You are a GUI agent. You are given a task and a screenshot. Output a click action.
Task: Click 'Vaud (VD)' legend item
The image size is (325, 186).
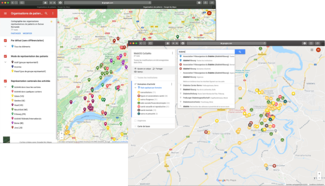point(17,105)
